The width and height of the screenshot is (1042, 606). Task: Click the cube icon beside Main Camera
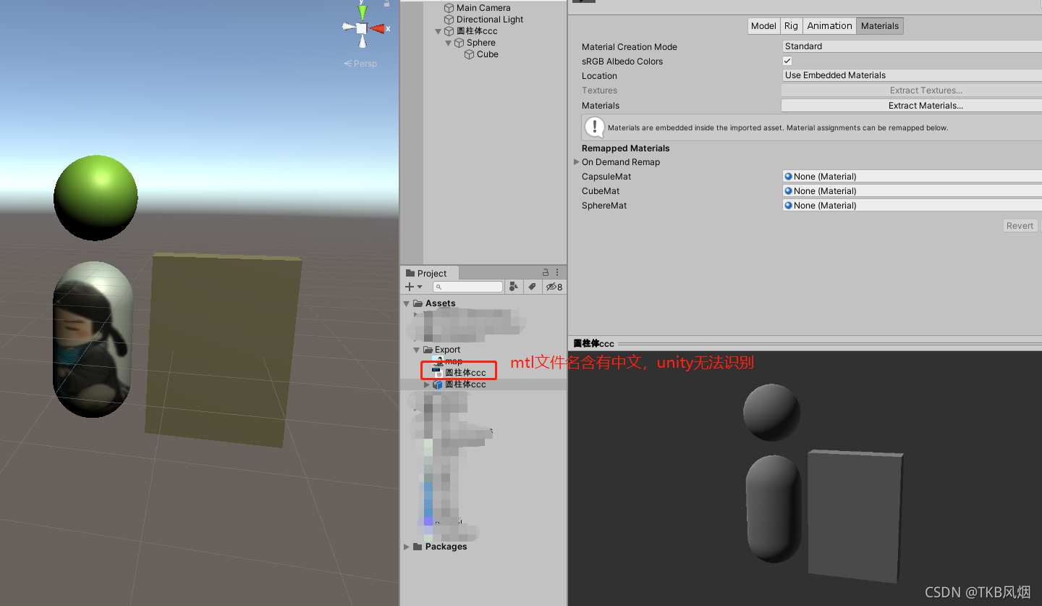click(x=449, y=8)
